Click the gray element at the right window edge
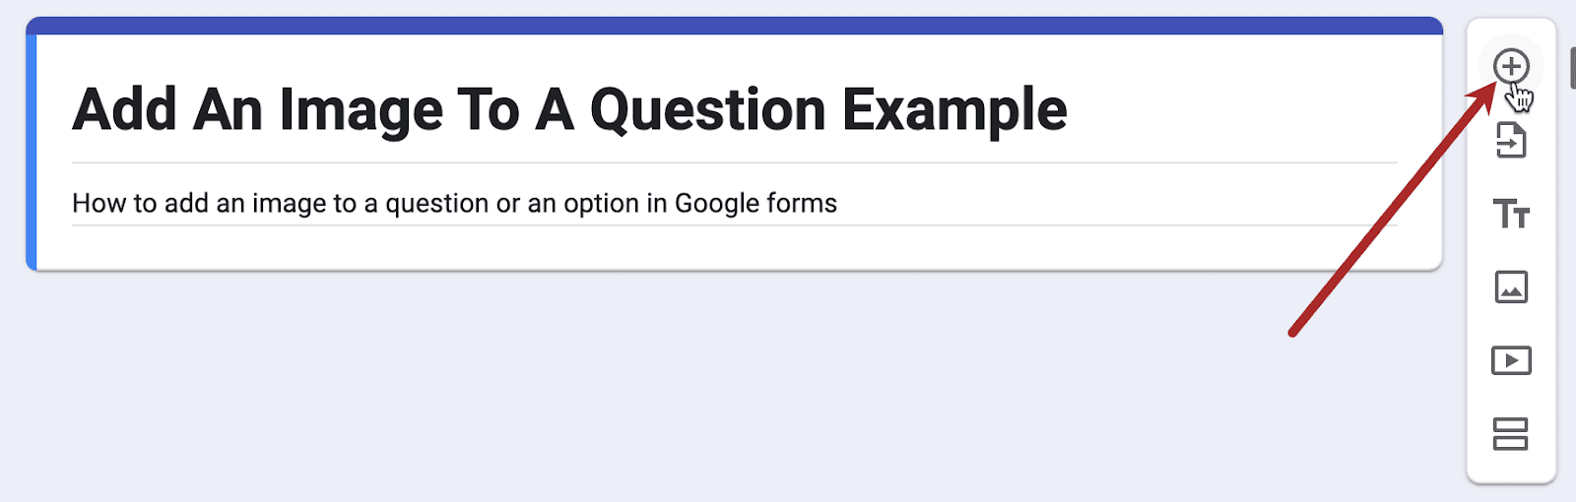Image resolution: width=1576 pixels, height=502 pixels. click(x=1572, y=67)
